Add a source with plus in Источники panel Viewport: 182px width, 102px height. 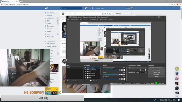[86, 80]
